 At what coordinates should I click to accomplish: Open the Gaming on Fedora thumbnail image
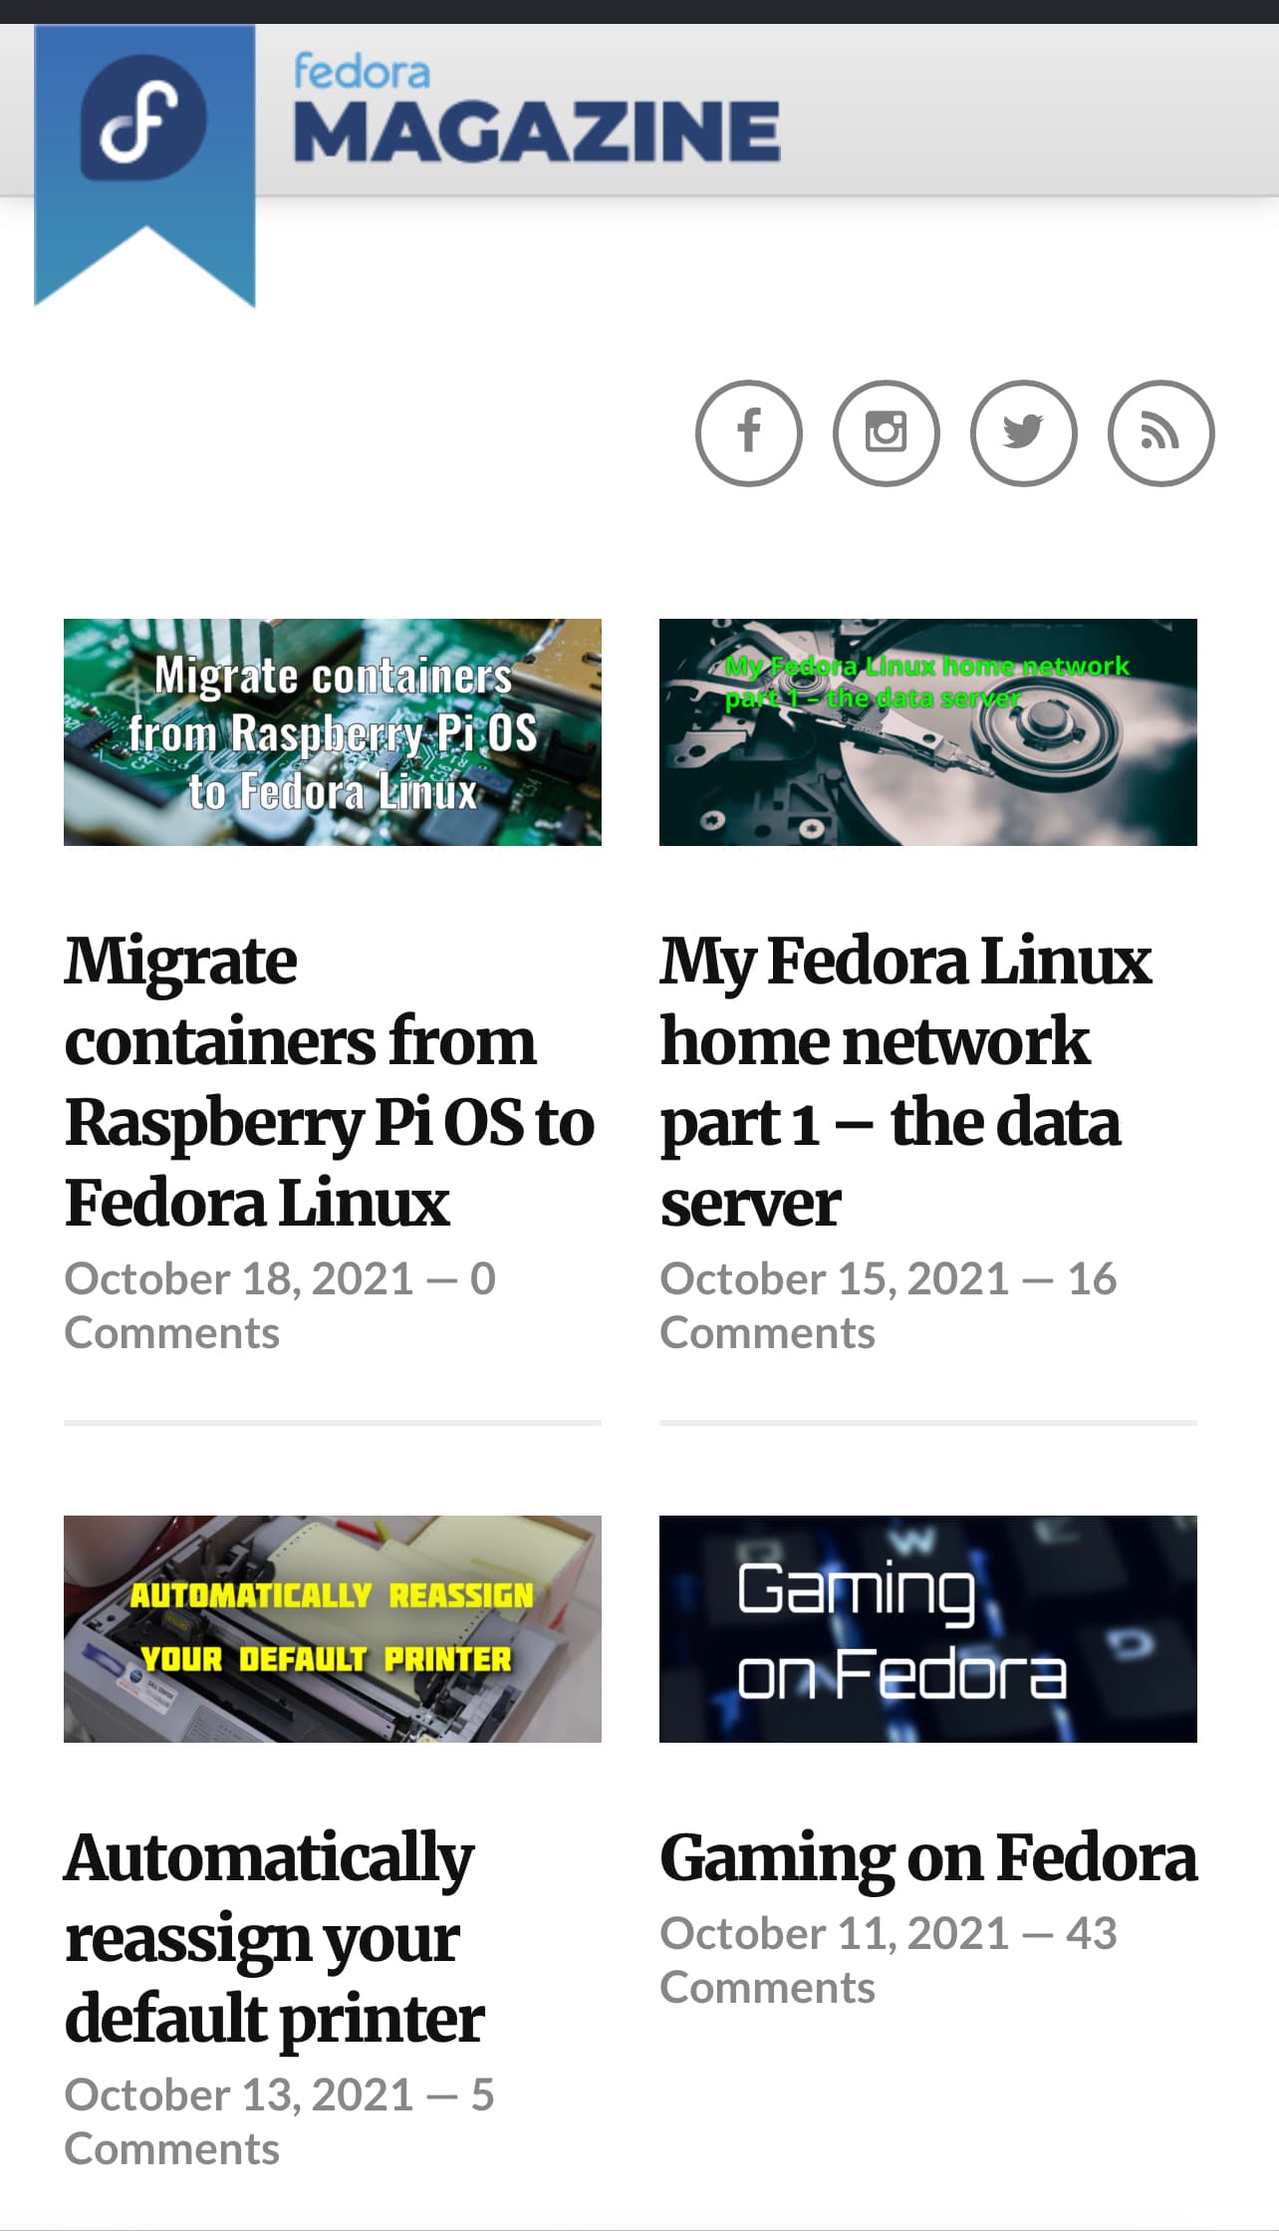[x=928, y=1629]
